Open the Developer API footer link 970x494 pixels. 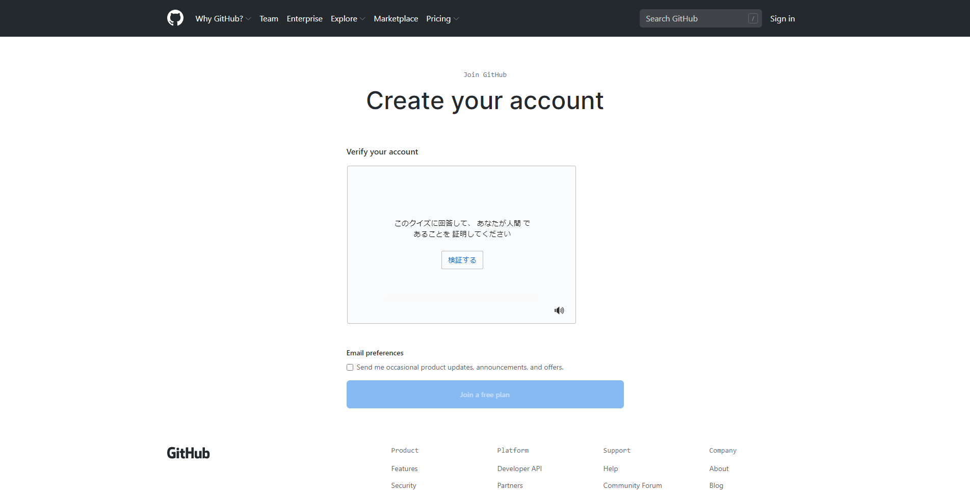coord(519,469)
